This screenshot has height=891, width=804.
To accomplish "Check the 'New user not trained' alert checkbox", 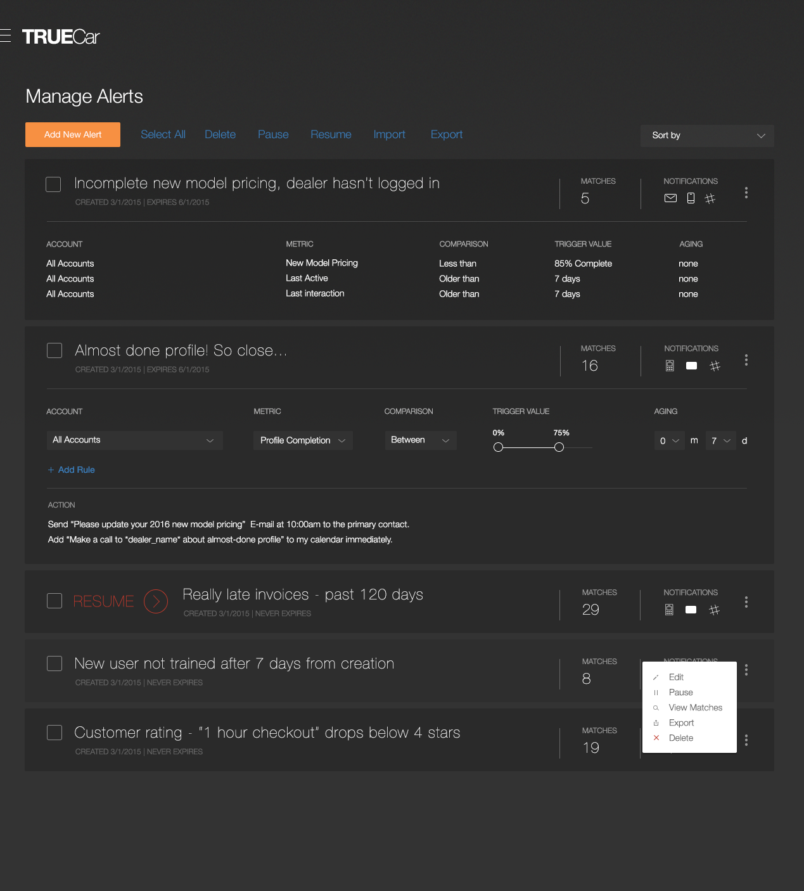I will [54, 663].
